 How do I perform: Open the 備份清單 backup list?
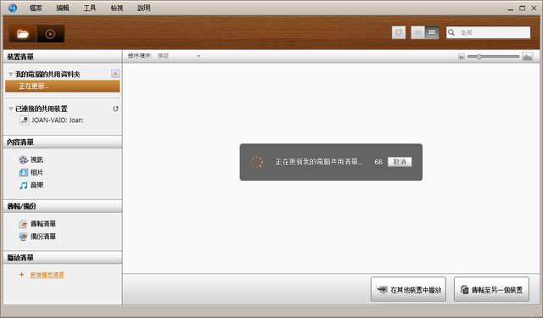click(x=43, y=237)
